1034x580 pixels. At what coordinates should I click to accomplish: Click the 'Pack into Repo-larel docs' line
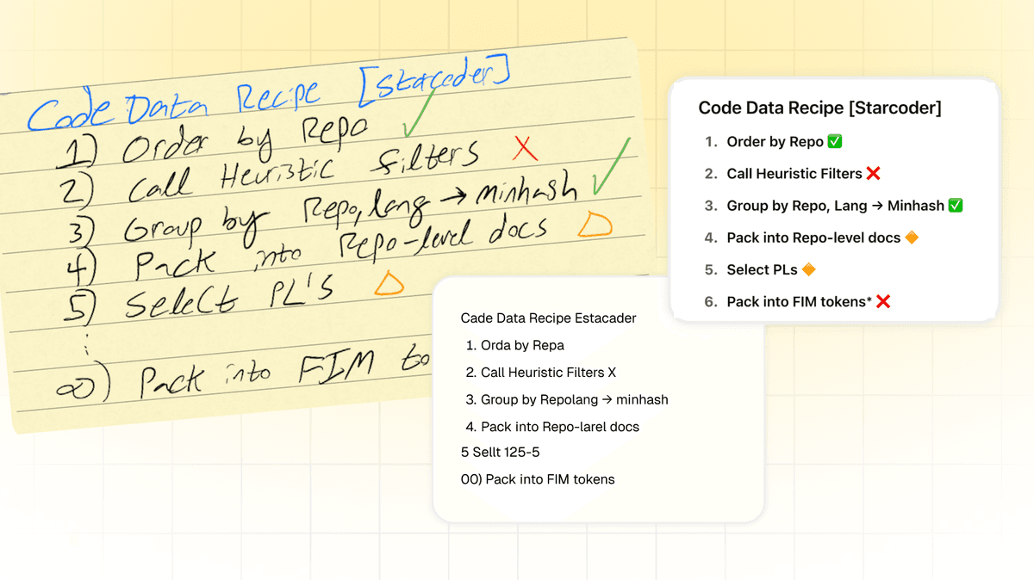[x=558, y=426]
